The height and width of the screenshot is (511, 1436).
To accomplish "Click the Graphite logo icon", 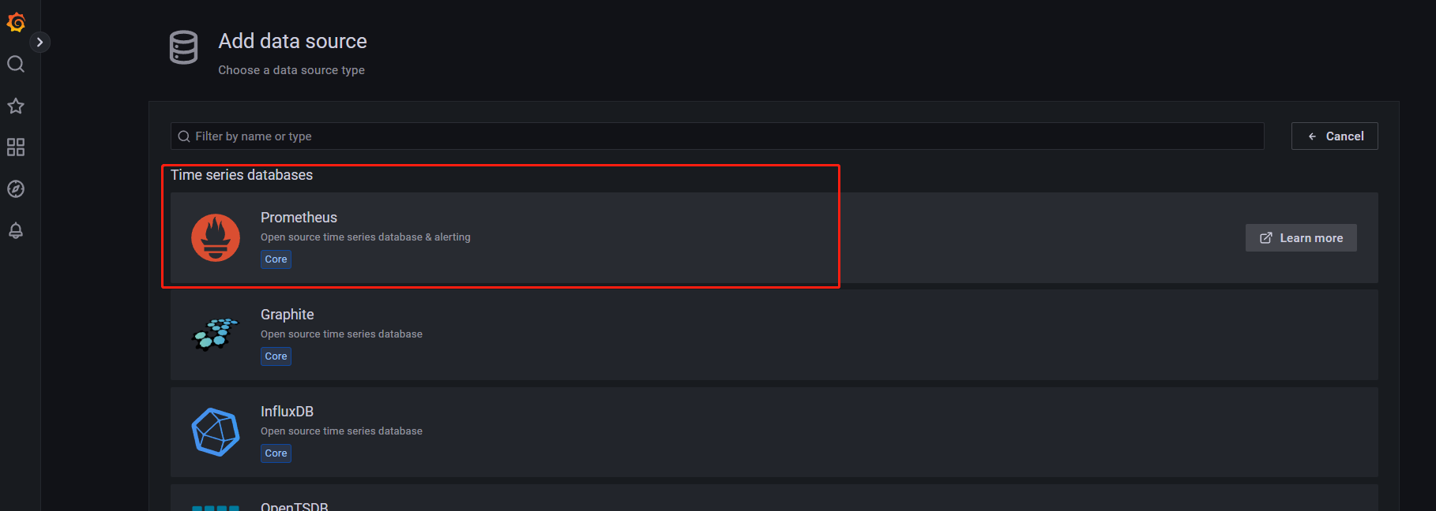I will [x=216, y=334].
